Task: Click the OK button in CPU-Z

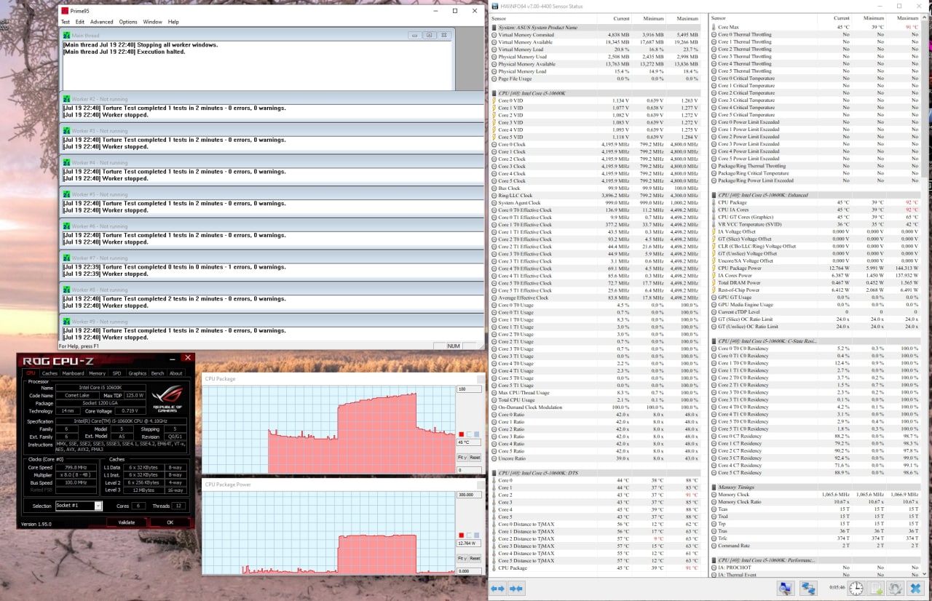Action: coord(170,522)
